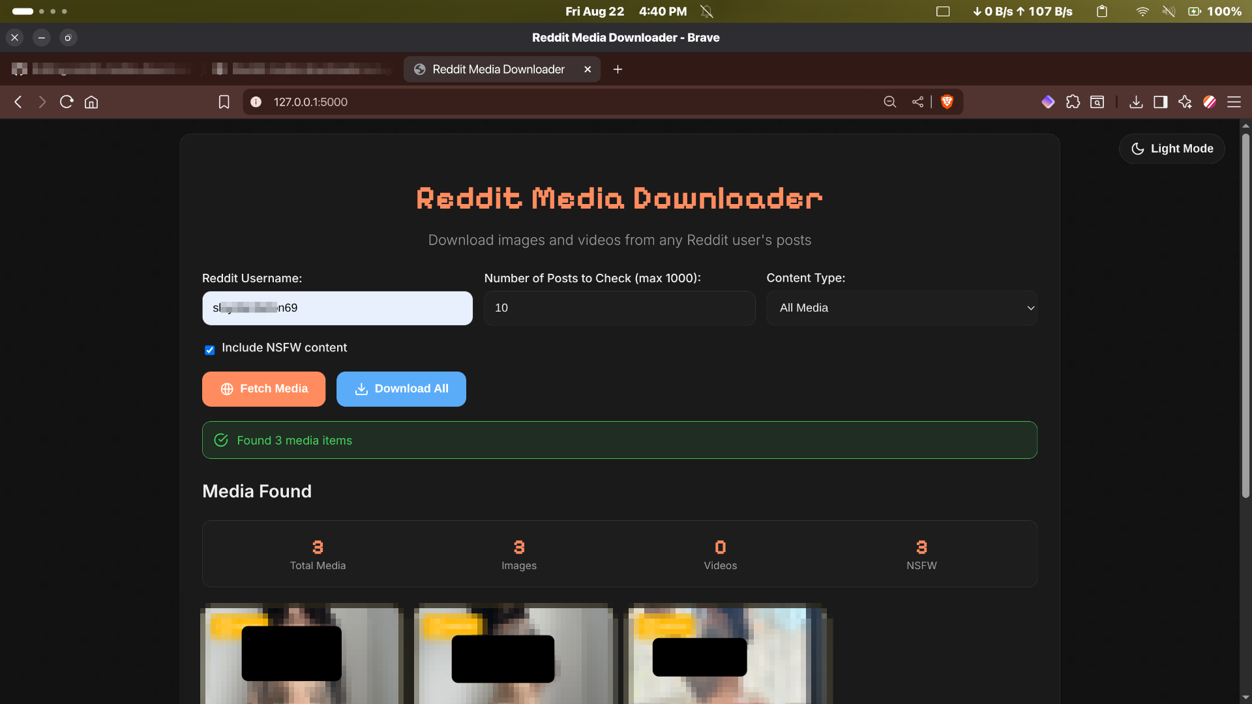Open the muted volume indicator
The image size is (1252, 704).
(1169, 12)
